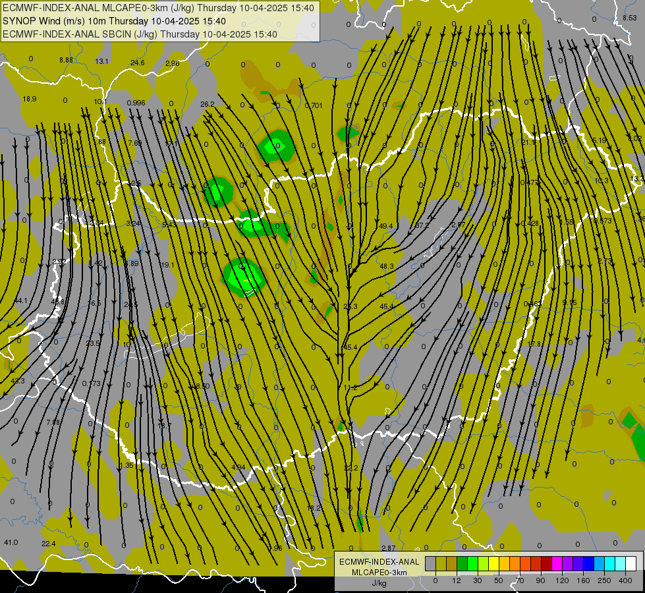Viewport: 645px width, 593px height.
Task: Click the legend tick label '120'
Action: point(562,580)
